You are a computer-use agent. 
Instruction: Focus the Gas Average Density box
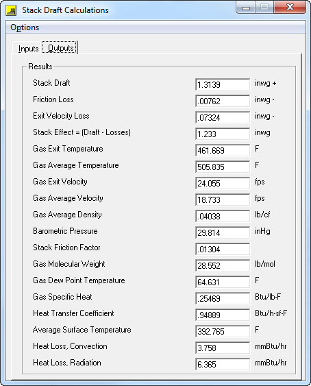[x=223, y=217]
